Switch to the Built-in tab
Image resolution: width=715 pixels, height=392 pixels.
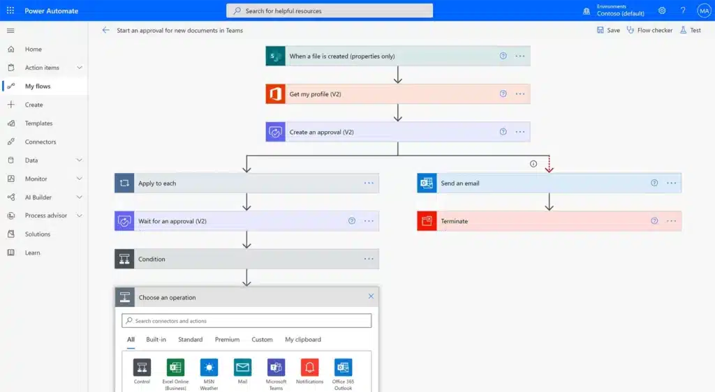pyautogui.click(x=156, y=339)
